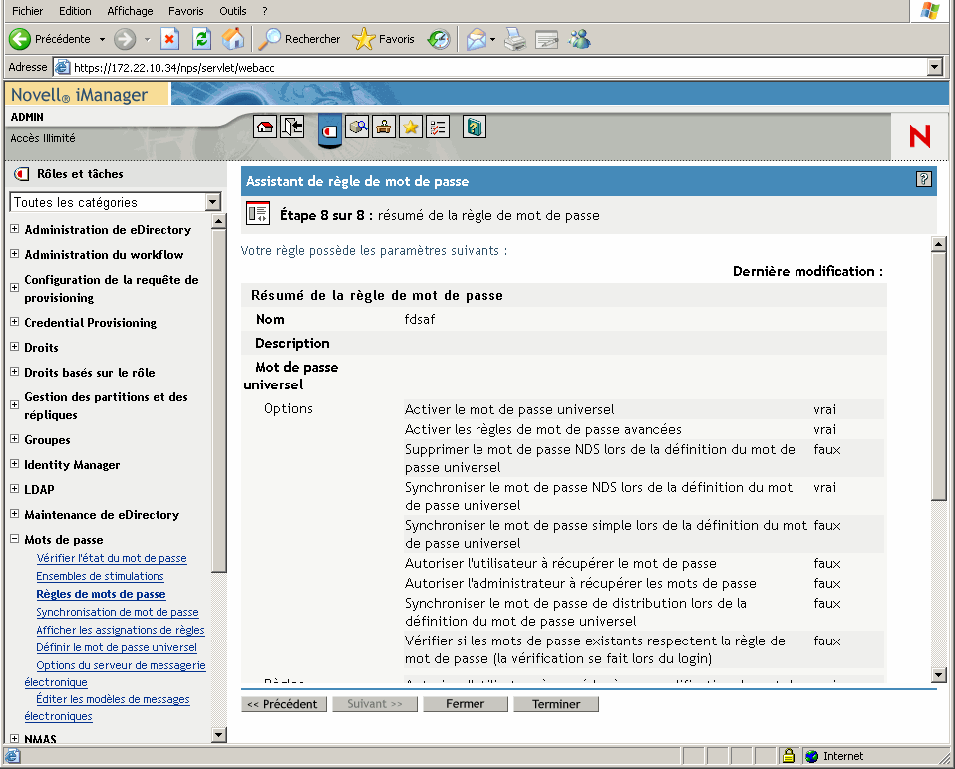
Task: Open the Preferences checklist icon
Action: [438, 127]
